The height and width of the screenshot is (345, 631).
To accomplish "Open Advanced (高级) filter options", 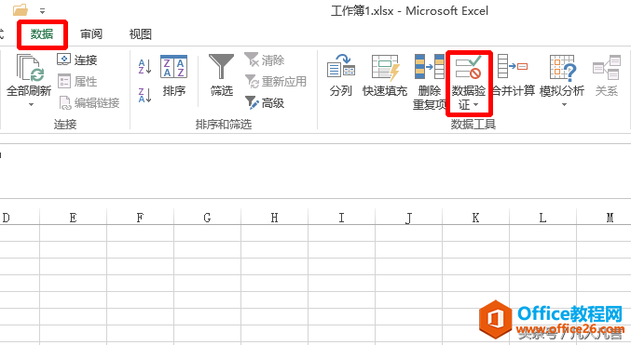I will point(265,103).
